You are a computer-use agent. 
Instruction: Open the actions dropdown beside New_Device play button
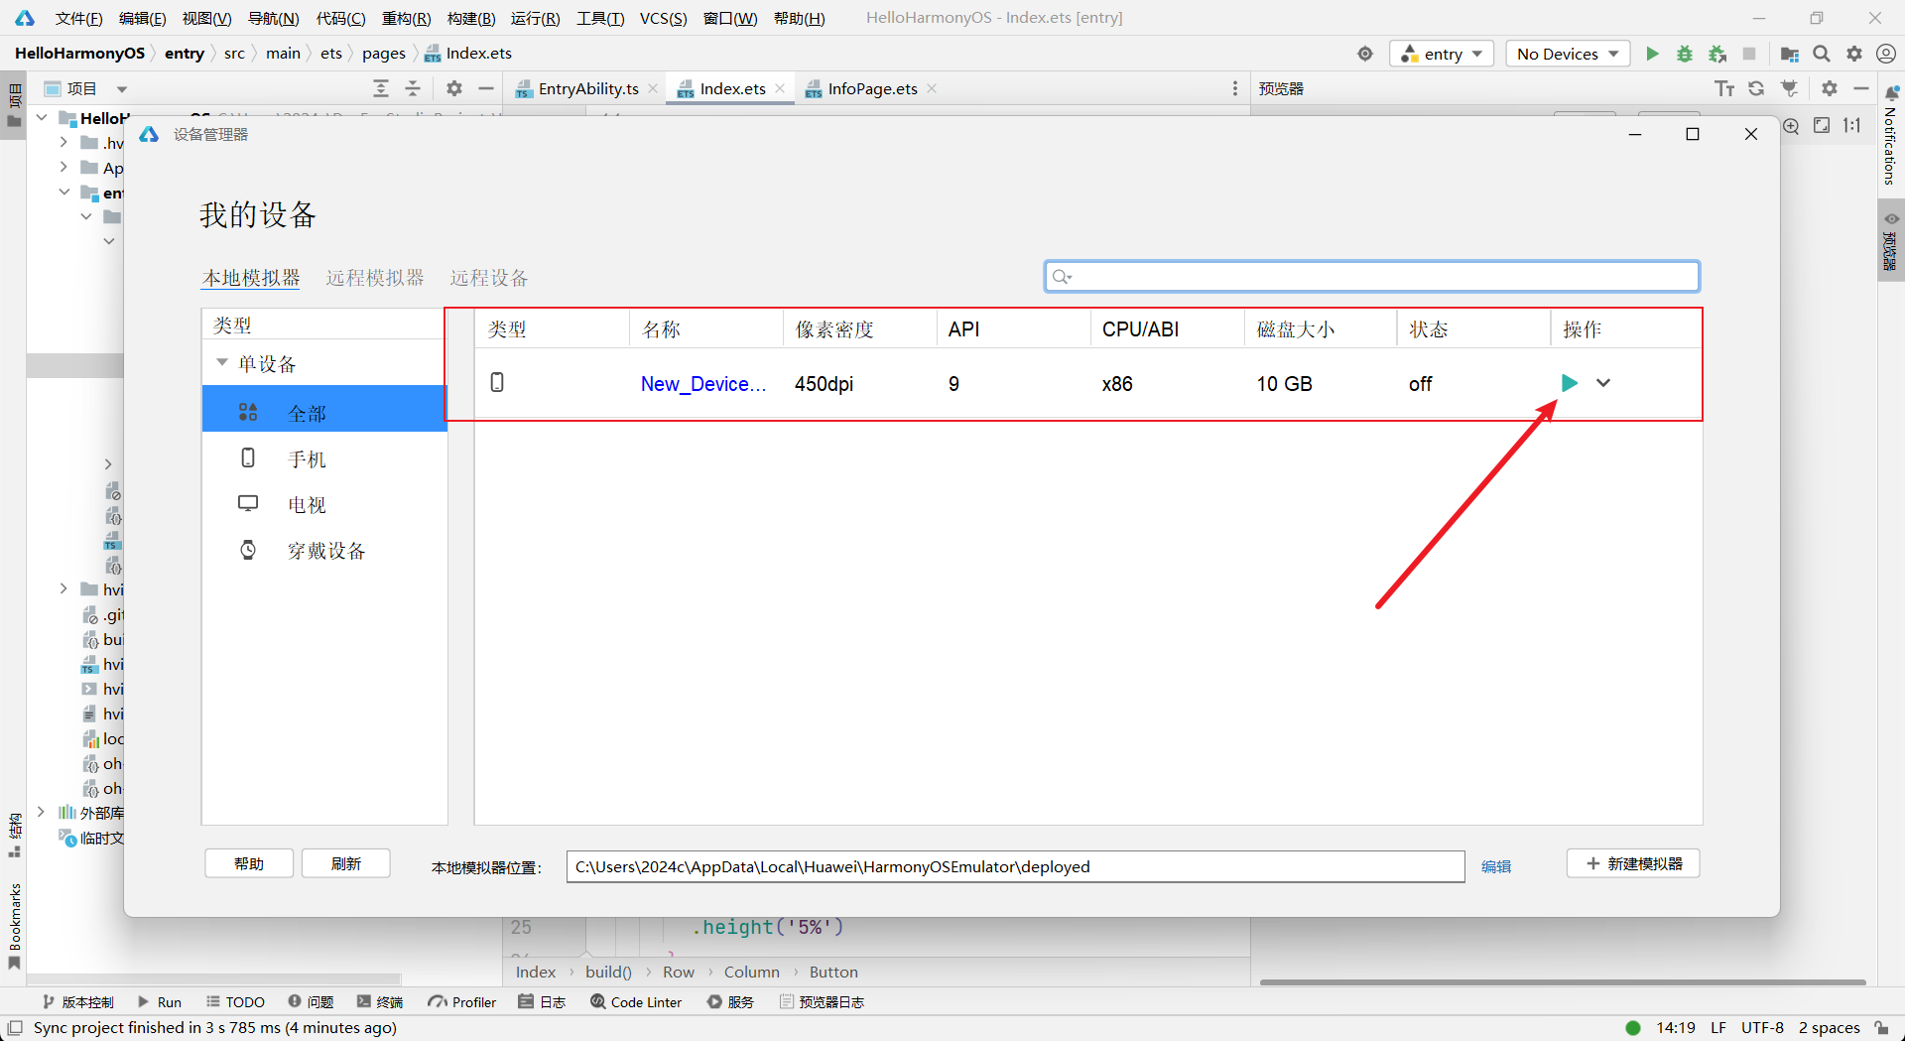click(1603, 383)
